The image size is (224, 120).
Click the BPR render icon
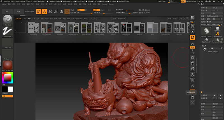click(x=193, y=18)
